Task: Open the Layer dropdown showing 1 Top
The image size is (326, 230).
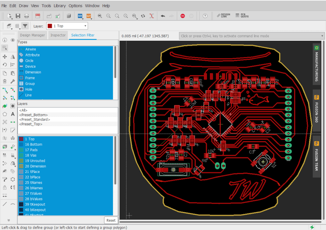Action: pyautogui.click(x=67, y=26)
